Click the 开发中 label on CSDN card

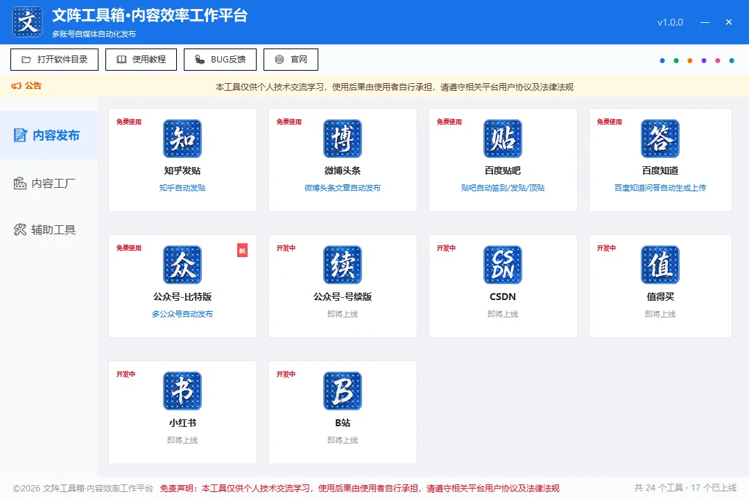click(x=446, y=248)
